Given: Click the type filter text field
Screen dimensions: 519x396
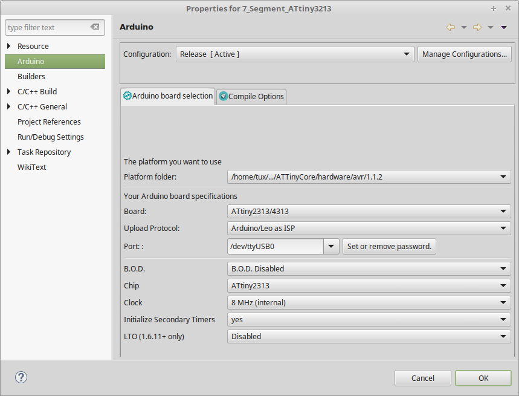Looking at the screenshot, I should pos(47,27).
